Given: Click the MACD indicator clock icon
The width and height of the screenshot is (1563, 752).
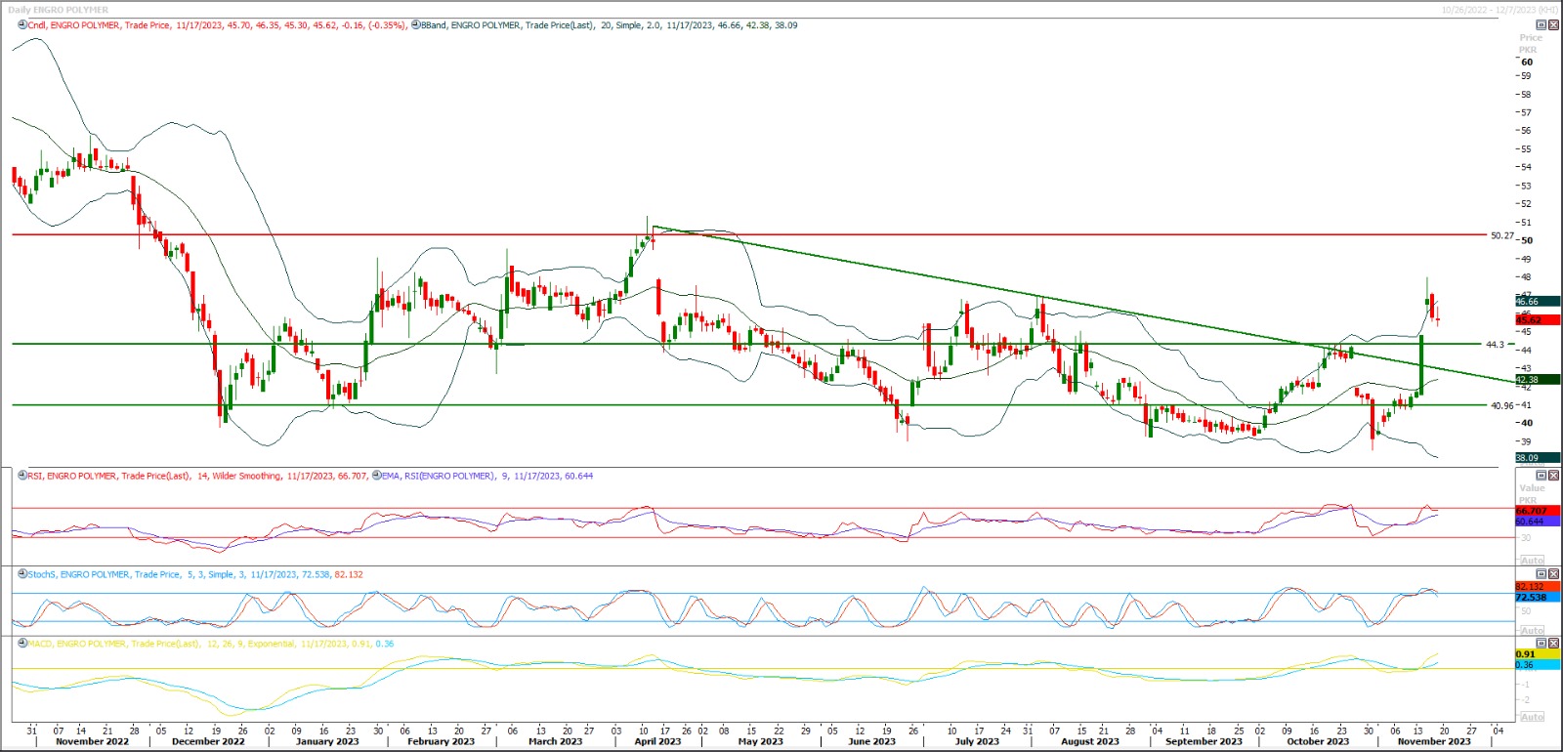Looking at the screenshot, I should 22,644.
